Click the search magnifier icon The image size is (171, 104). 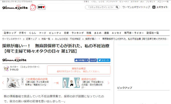pyautogui.click(x=117, y=7)
